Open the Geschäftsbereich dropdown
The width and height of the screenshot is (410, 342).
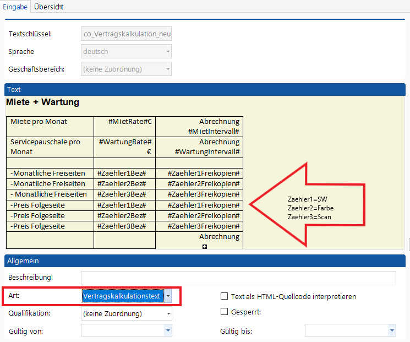tap(167, 69)
